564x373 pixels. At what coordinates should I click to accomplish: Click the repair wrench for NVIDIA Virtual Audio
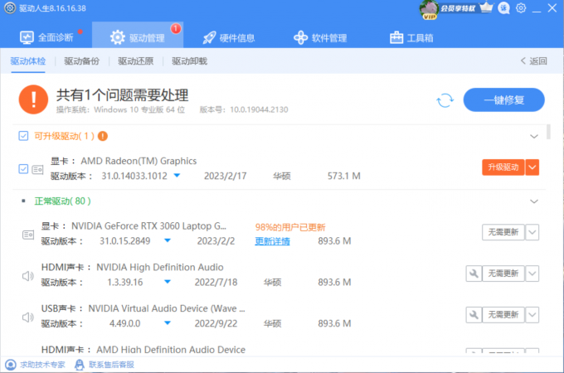point(474,315)
